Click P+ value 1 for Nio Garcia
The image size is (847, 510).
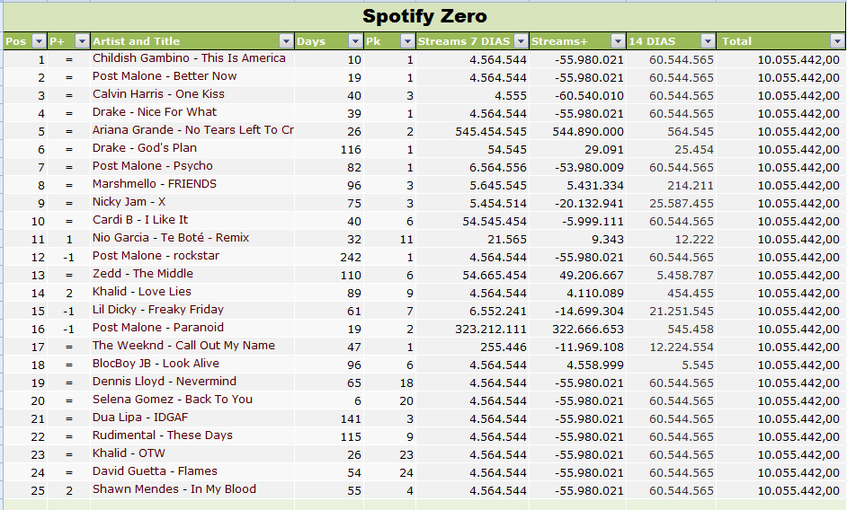68,239
